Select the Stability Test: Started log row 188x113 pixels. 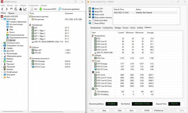point(145,13)
